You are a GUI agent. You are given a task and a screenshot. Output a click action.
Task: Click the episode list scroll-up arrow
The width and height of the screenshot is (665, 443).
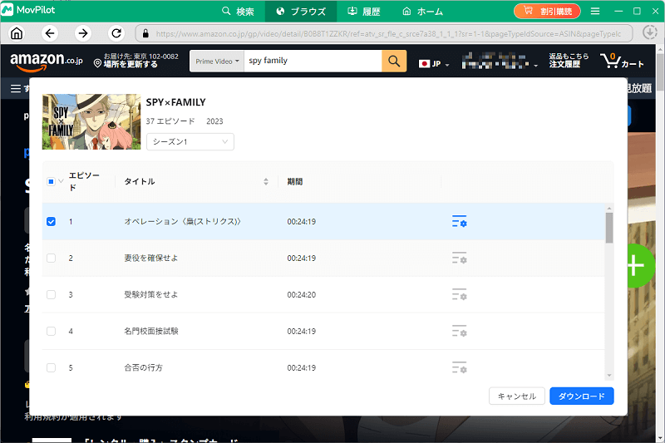(609, 208)
